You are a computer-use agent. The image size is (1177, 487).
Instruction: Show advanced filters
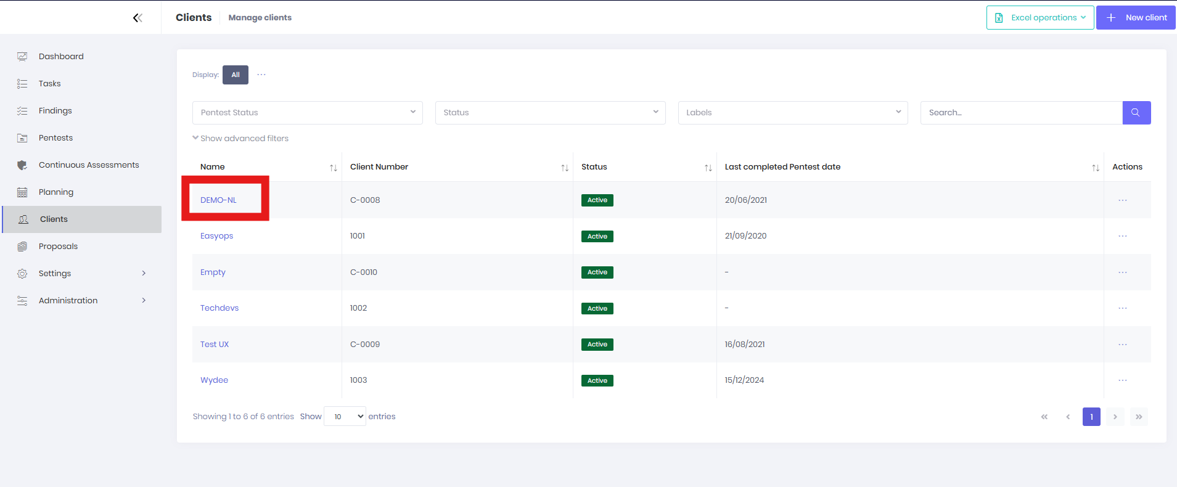(241, 139)
